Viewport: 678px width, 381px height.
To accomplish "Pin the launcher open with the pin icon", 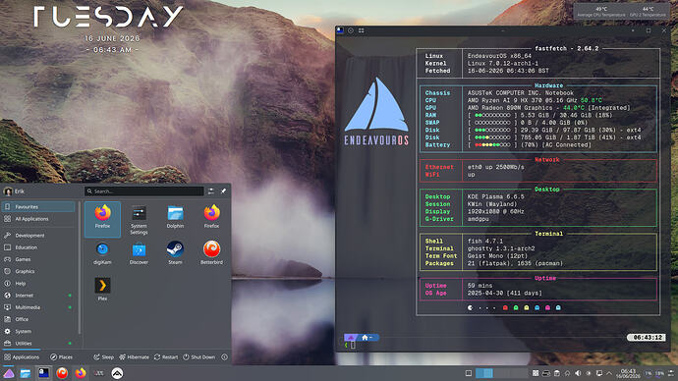I will 224,190.
